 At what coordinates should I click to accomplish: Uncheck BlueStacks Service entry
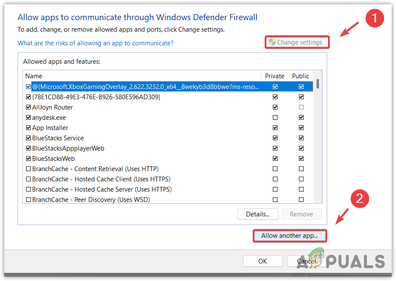[28, 138]
